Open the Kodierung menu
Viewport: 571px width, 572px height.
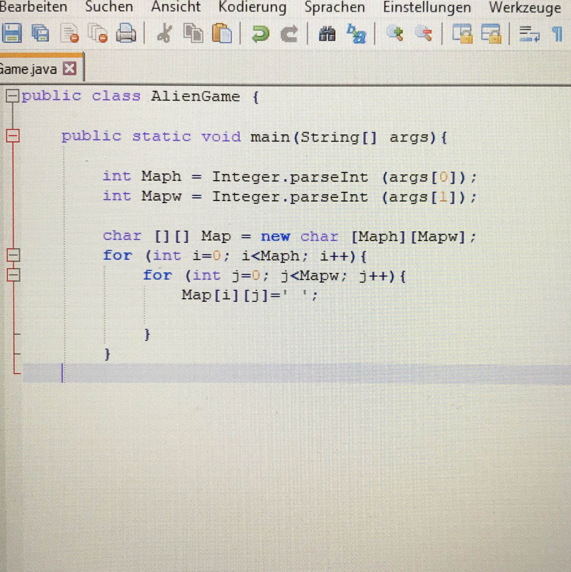[252, 8]
